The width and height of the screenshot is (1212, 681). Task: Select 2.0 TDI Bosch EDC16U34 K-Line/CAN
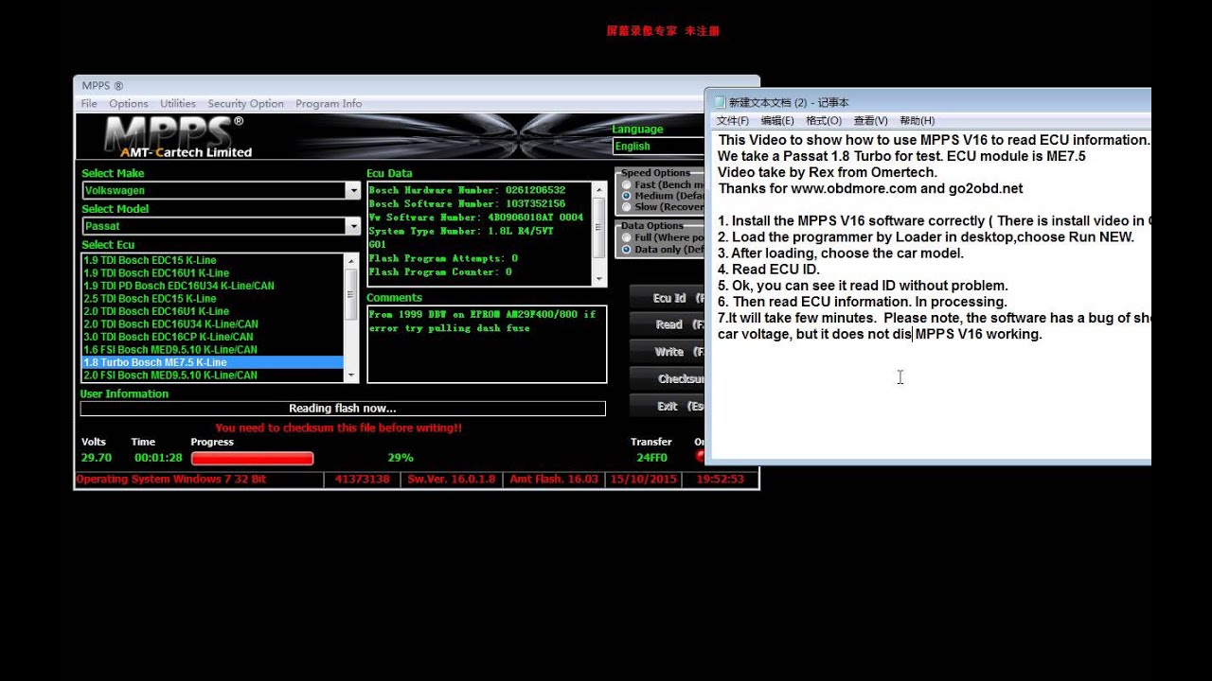(170, 324)
